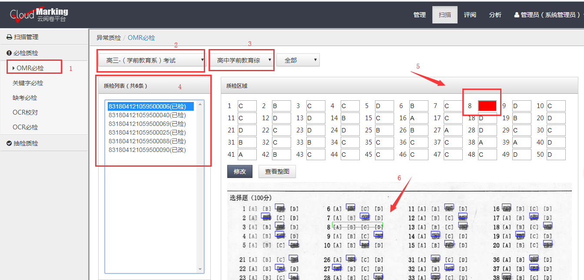This screenshot has height=280, width=584.
Task: Open OCR校对 in the sidebar
Action: 25,112
